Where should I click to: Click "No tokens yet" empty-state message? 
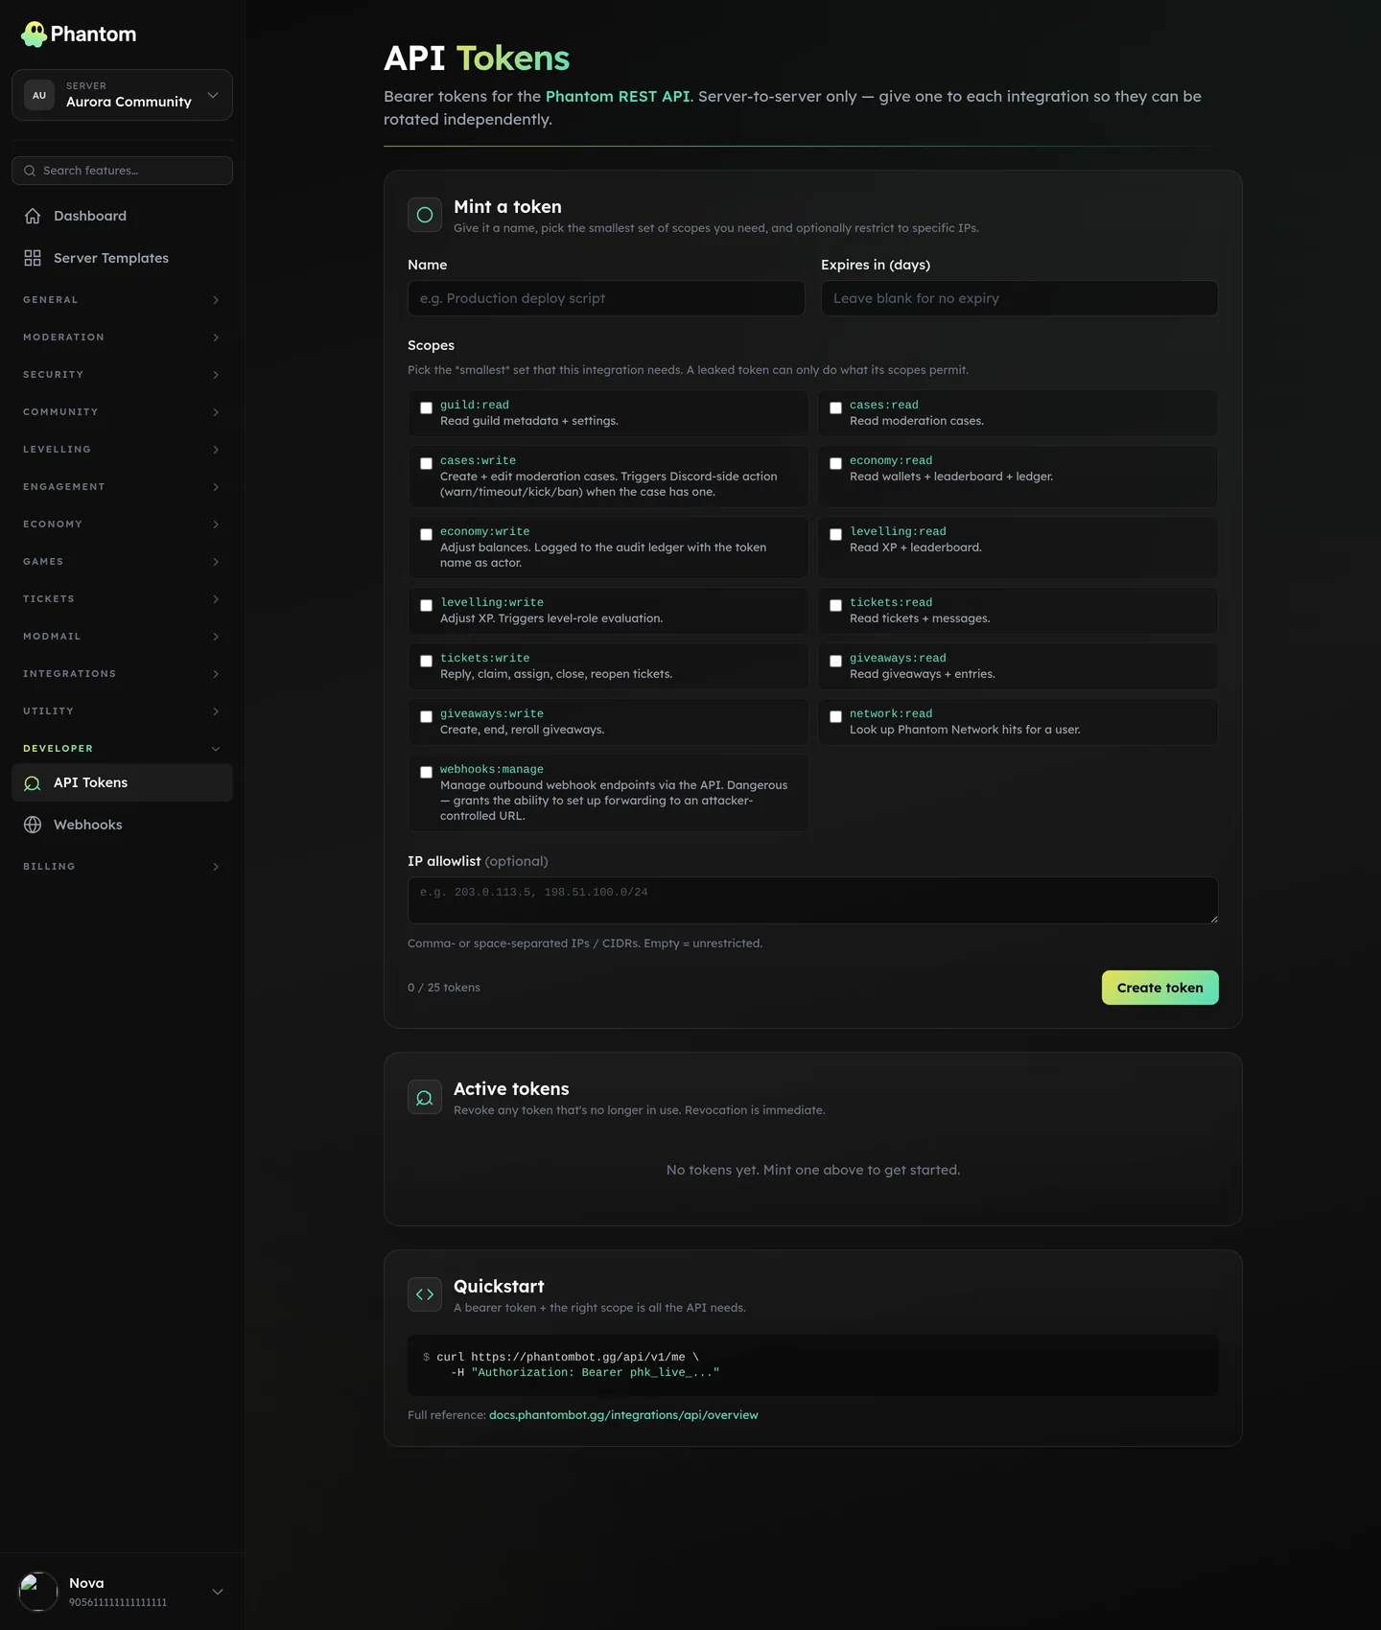coord(813,1170)
